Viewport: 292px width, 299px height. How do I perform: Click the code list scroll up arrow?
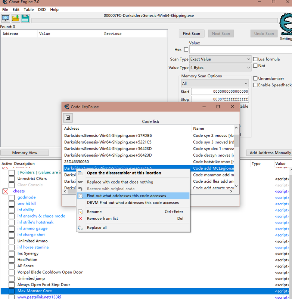tap(236, 127)
